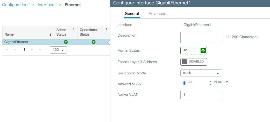The image size is (270, 122).
Task: Click GigabitEthernet1 operational status up icon
Action: tap(94, 42)
